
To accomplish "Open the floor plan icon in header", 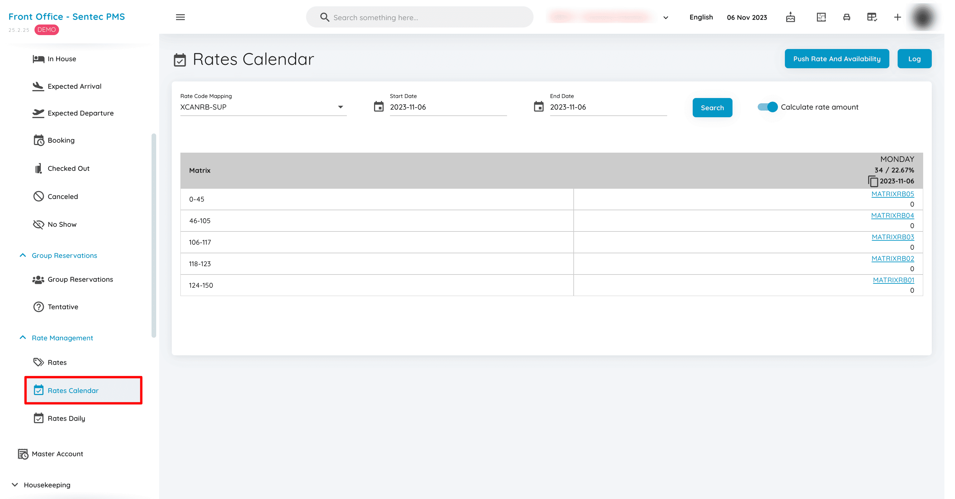I will click(x=821, y=17).
